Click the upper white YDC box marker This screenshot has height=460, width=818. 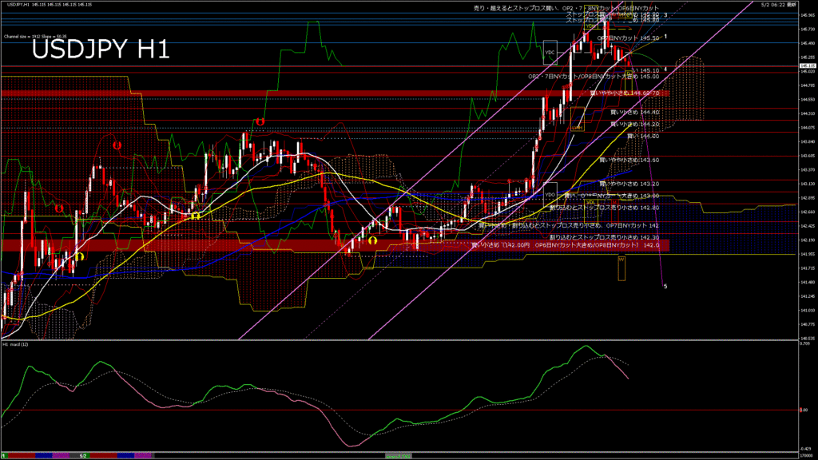pos(550,53)
